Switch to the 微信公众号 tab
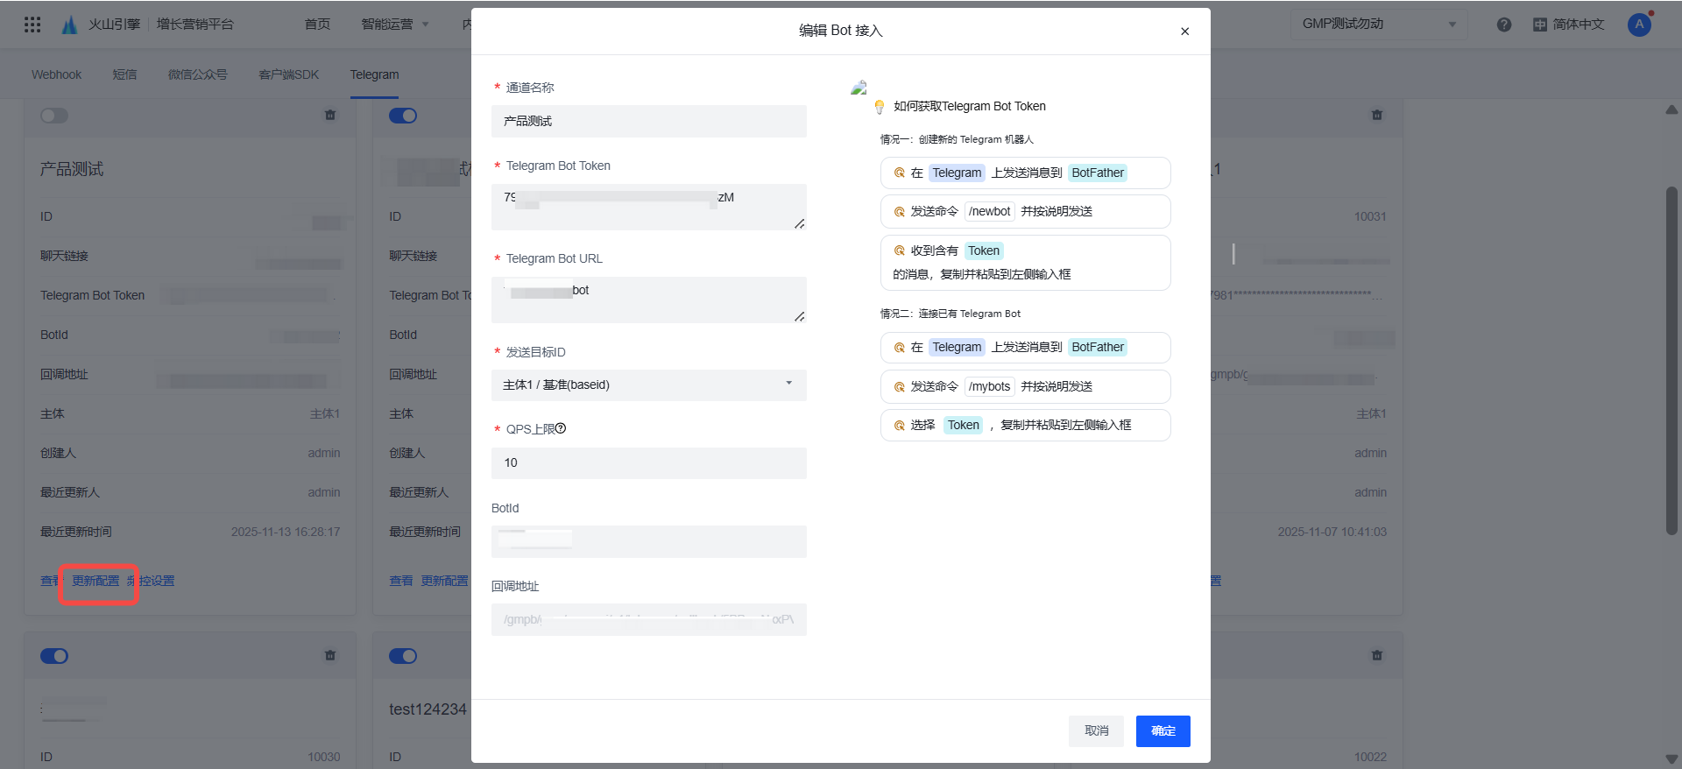This screenshot has width=1682, height=769. tap(197, 74)
